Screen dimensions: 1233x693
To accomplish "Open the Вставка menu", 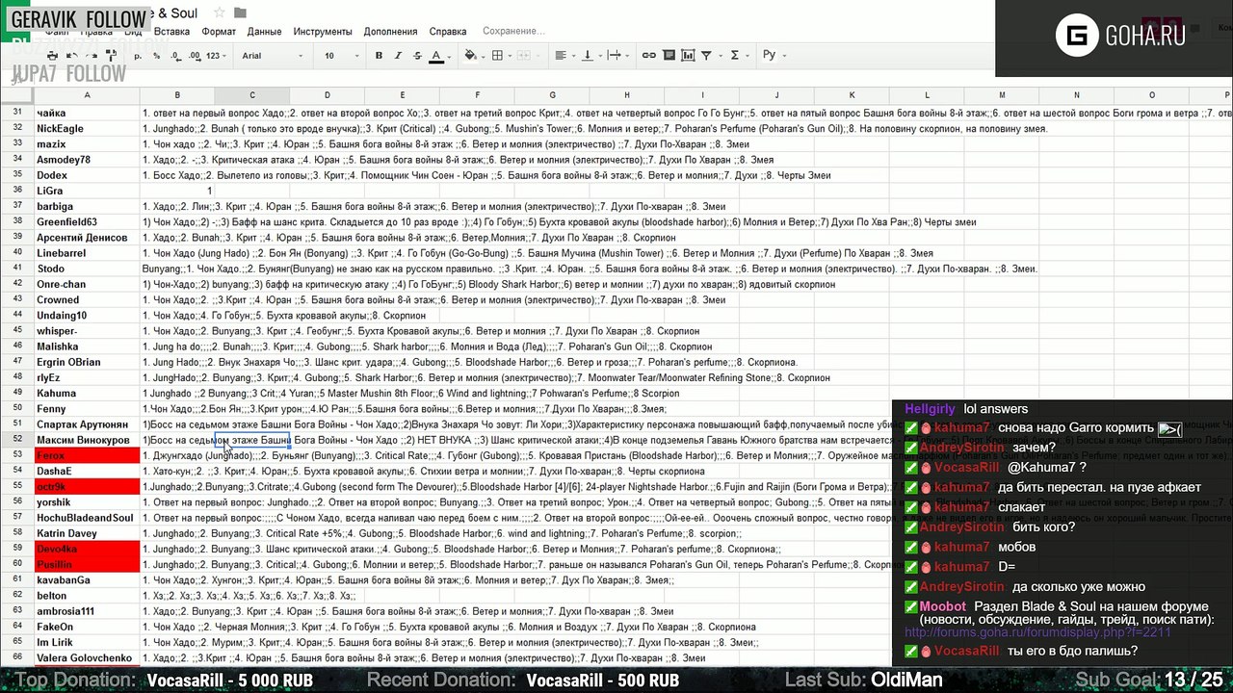I will click(x=171, y=31).
